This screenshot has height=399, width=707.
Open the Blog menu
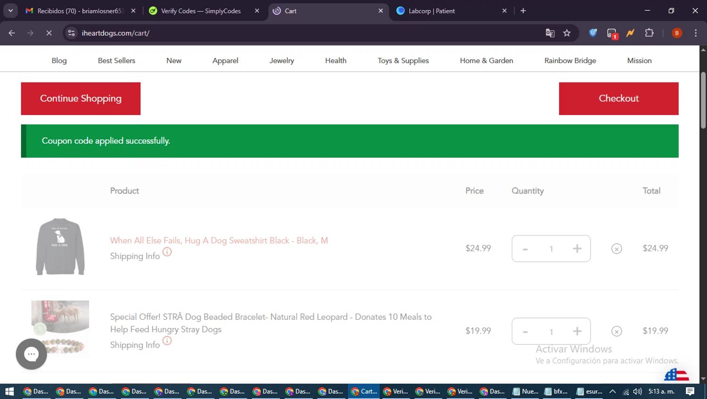[59, 60]
